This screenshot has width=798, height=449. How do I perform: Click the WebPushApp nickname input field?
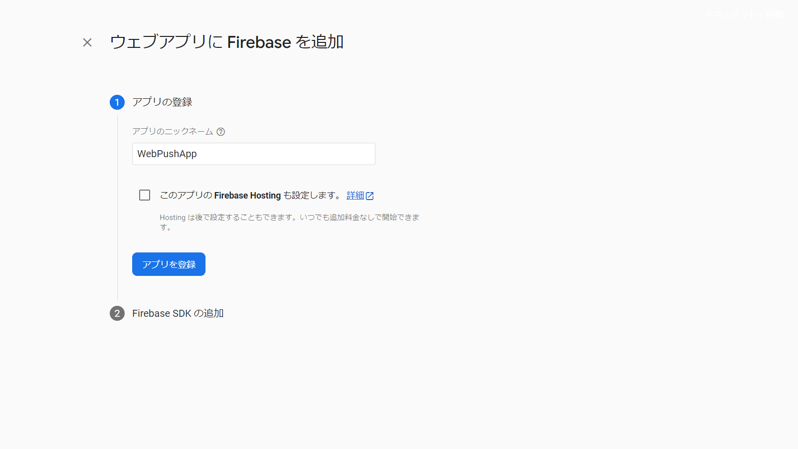(x=253, y=154)
